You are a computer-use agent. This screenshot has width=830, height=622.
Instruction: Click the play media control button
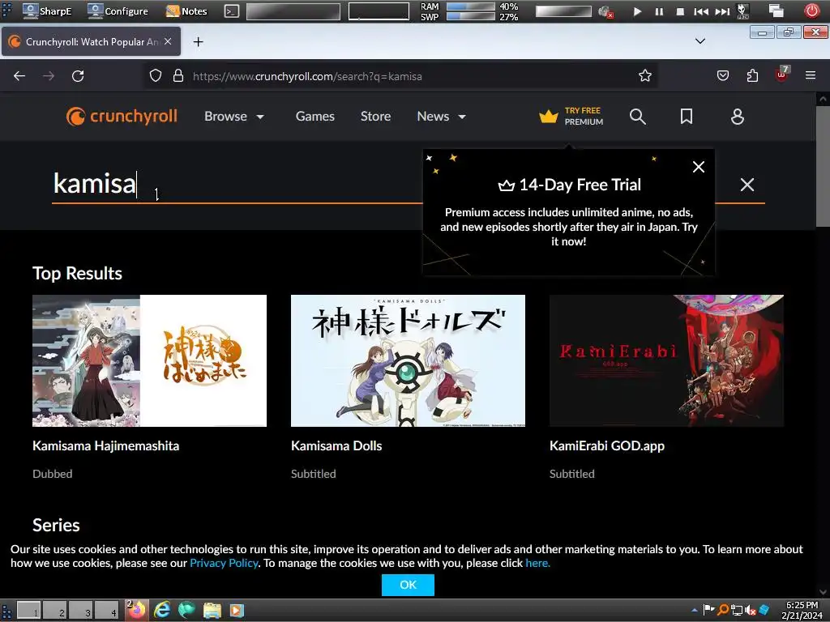point(637,11)
